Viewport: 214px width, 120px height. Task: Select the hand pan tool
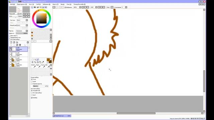click(x=40, y=62)
